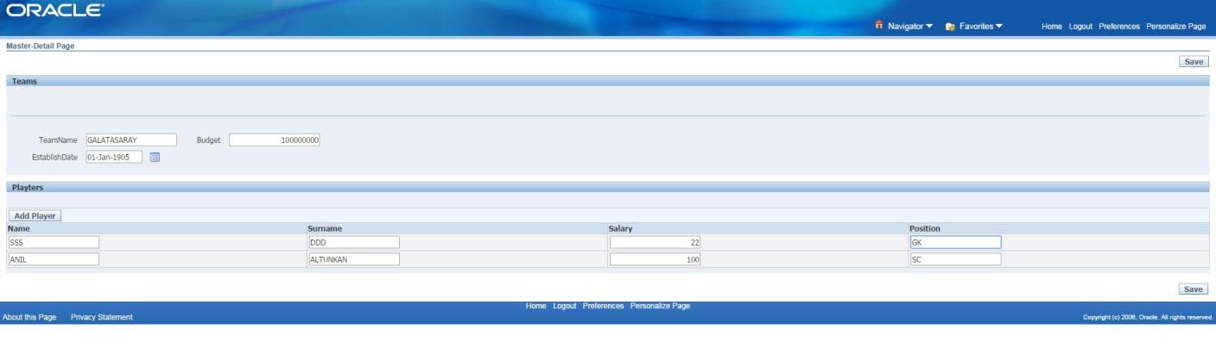Click the footer Preferences link
The width and height of the screenshot is (1216, 342).
tap(603, 306)
